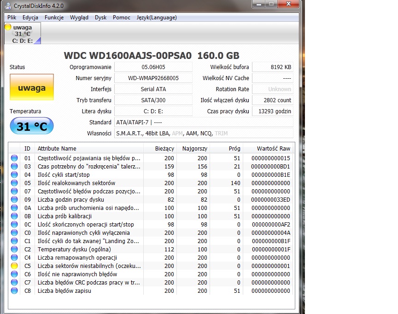Click serial number field WD-WMAP92668005
This screenshot has height=314, width=398.
click(x=153, y=78)
